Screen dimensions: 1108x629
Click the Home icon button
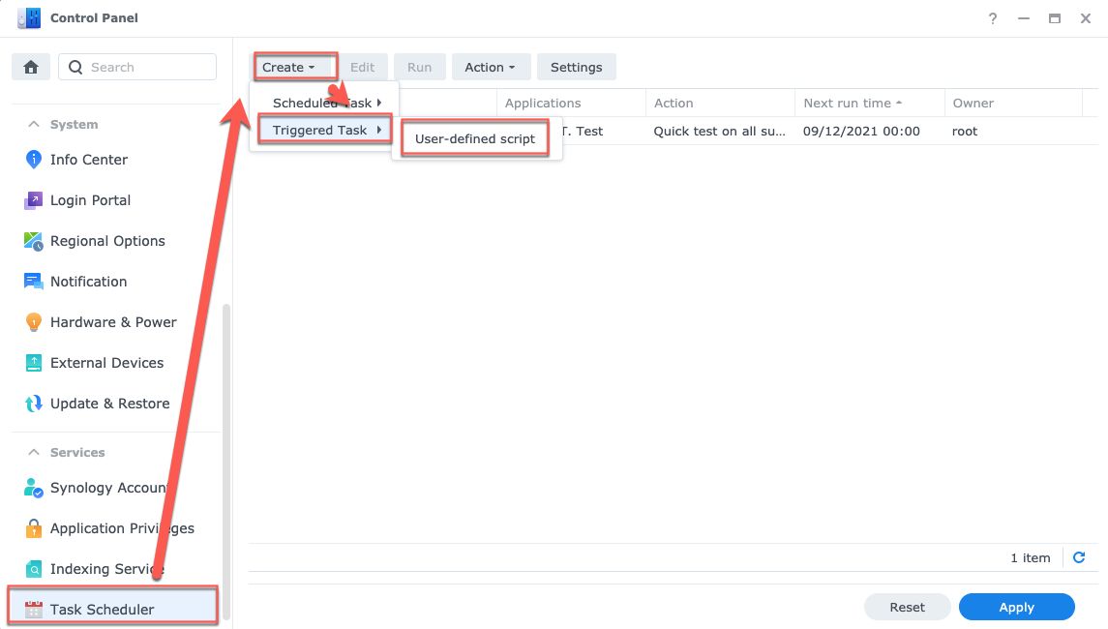[31, 67]
